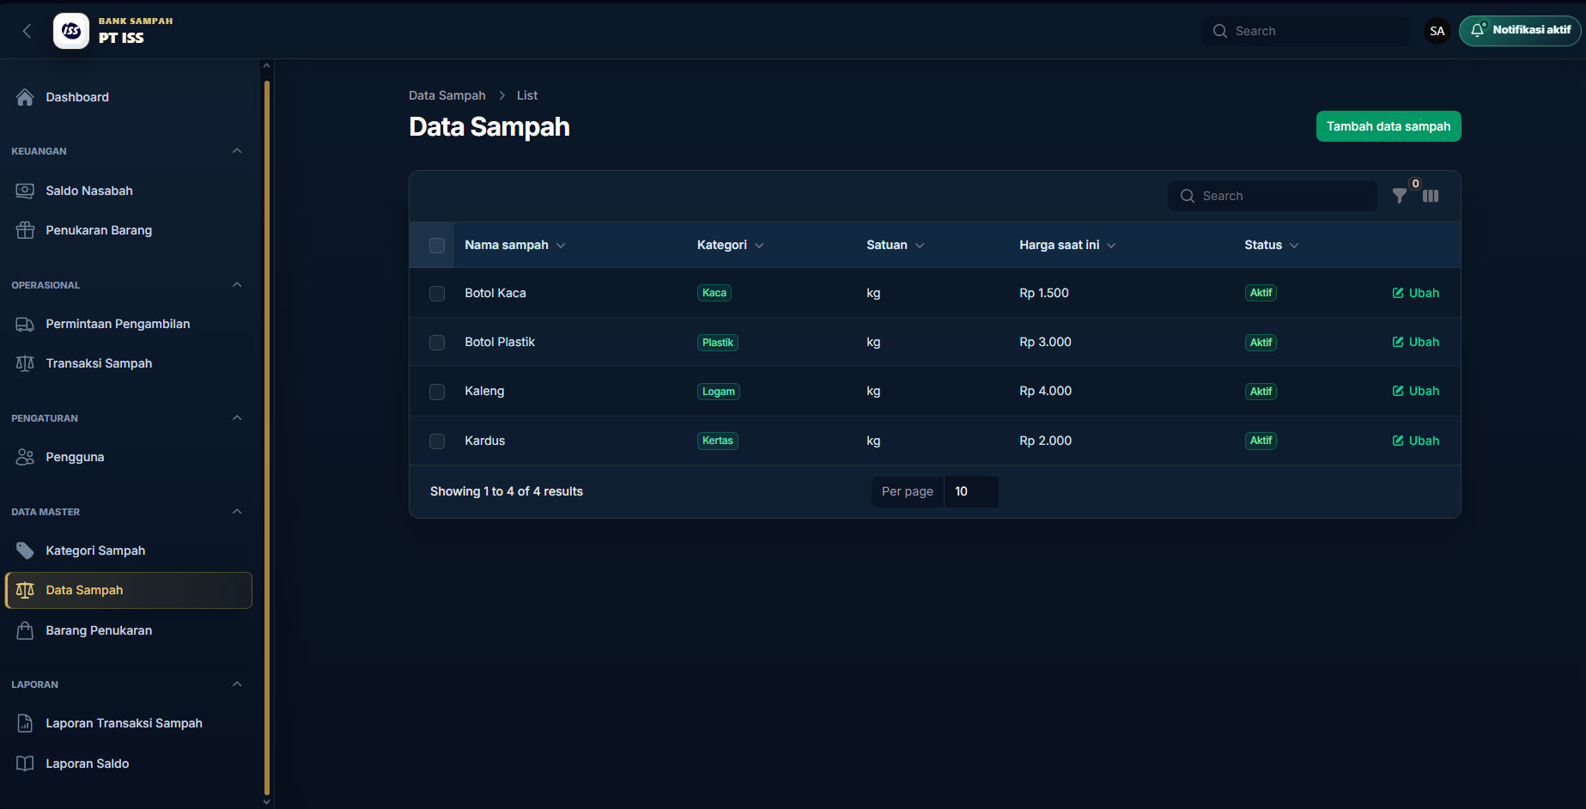Click the Transaksi Sampah scale icon
This screenshot has width=1586, height=809.
point(25,363)
